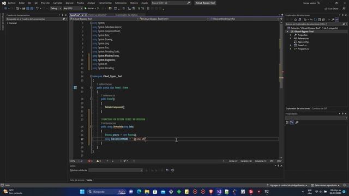The height and width of the screenshot is (196, 349).
Task: Click the Windows taskbar Búsqueda box
Action: pyautogui.click(x=107, y=192)
